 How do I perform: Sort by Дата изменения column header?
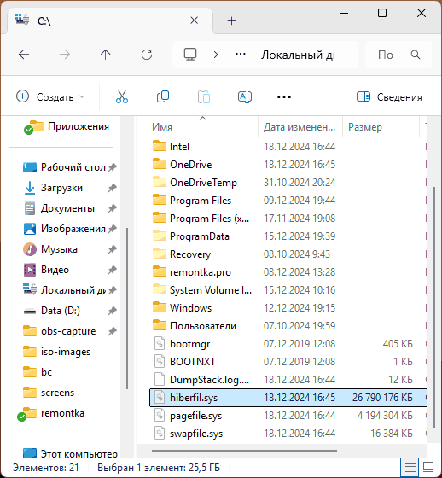click(300, 127)
